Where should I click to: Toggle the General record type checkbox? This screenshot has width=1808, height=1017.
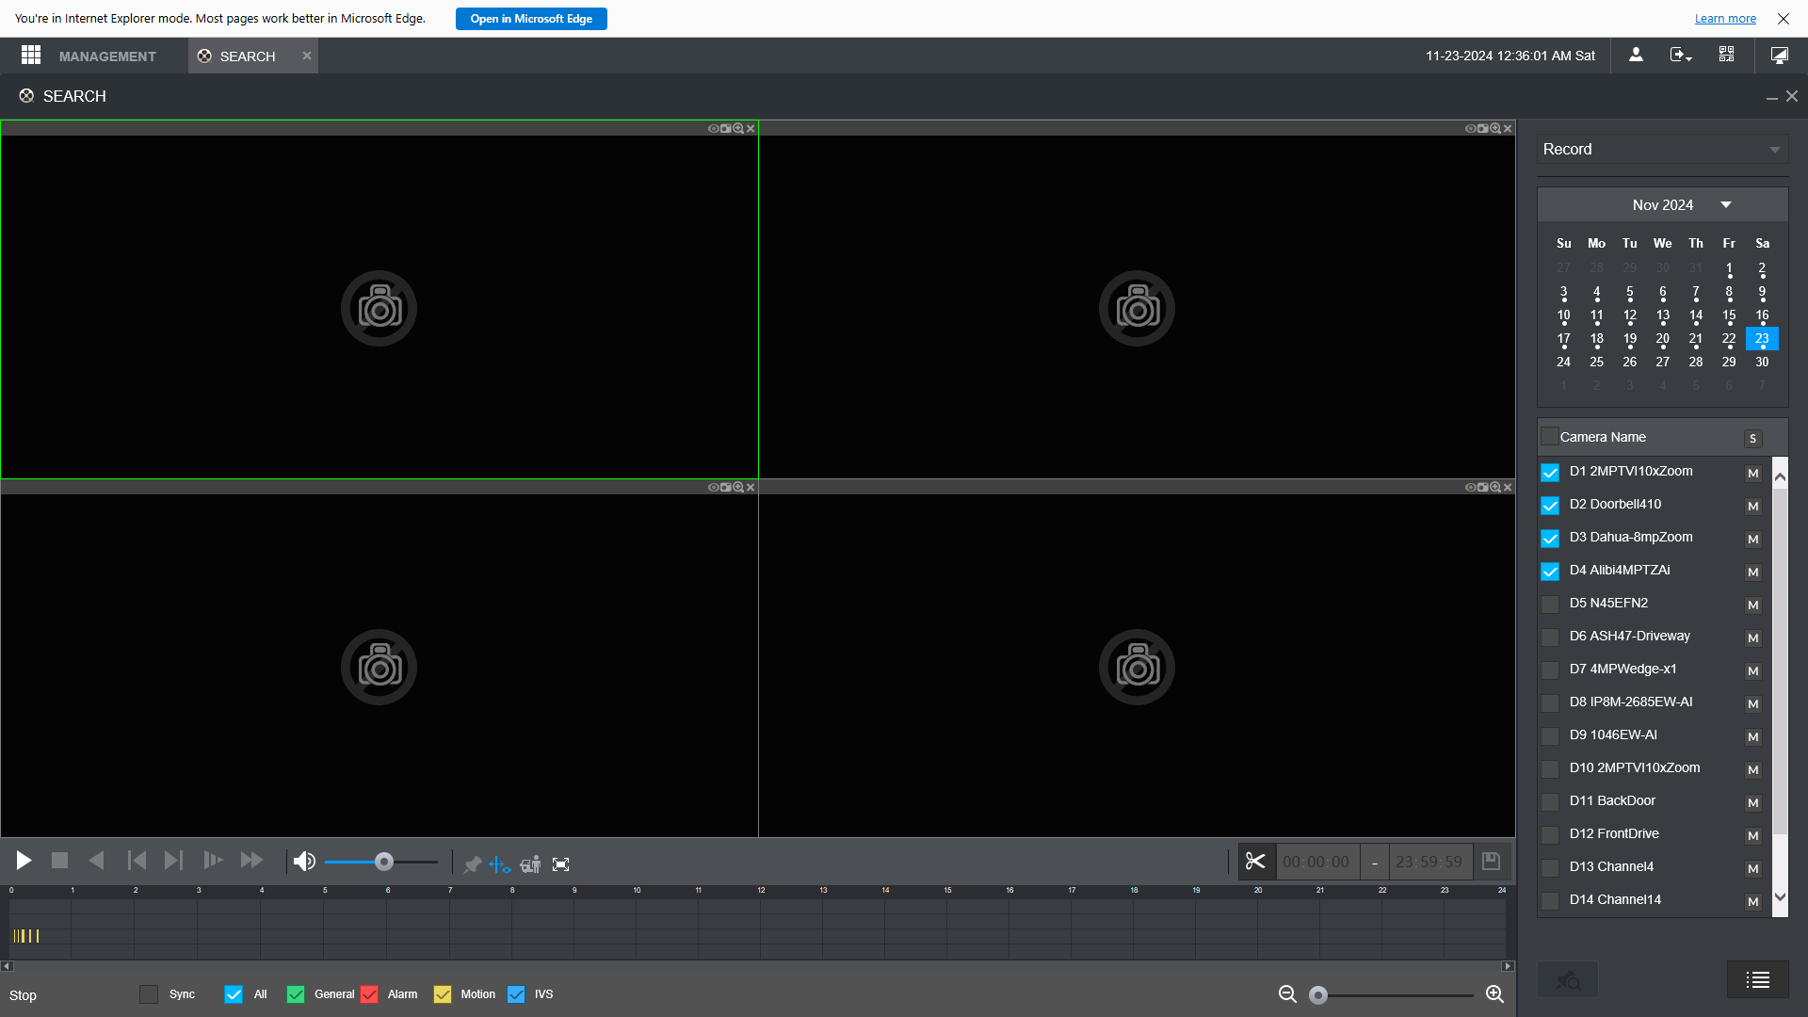click(296, 994)
